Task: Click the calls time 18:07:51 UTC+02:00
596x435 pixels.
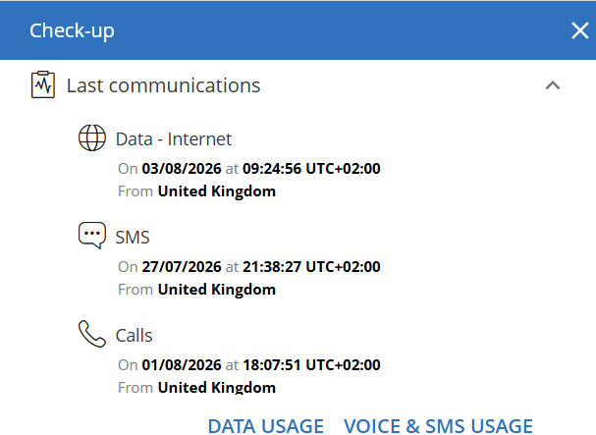Action: click(x=311, y=365)
